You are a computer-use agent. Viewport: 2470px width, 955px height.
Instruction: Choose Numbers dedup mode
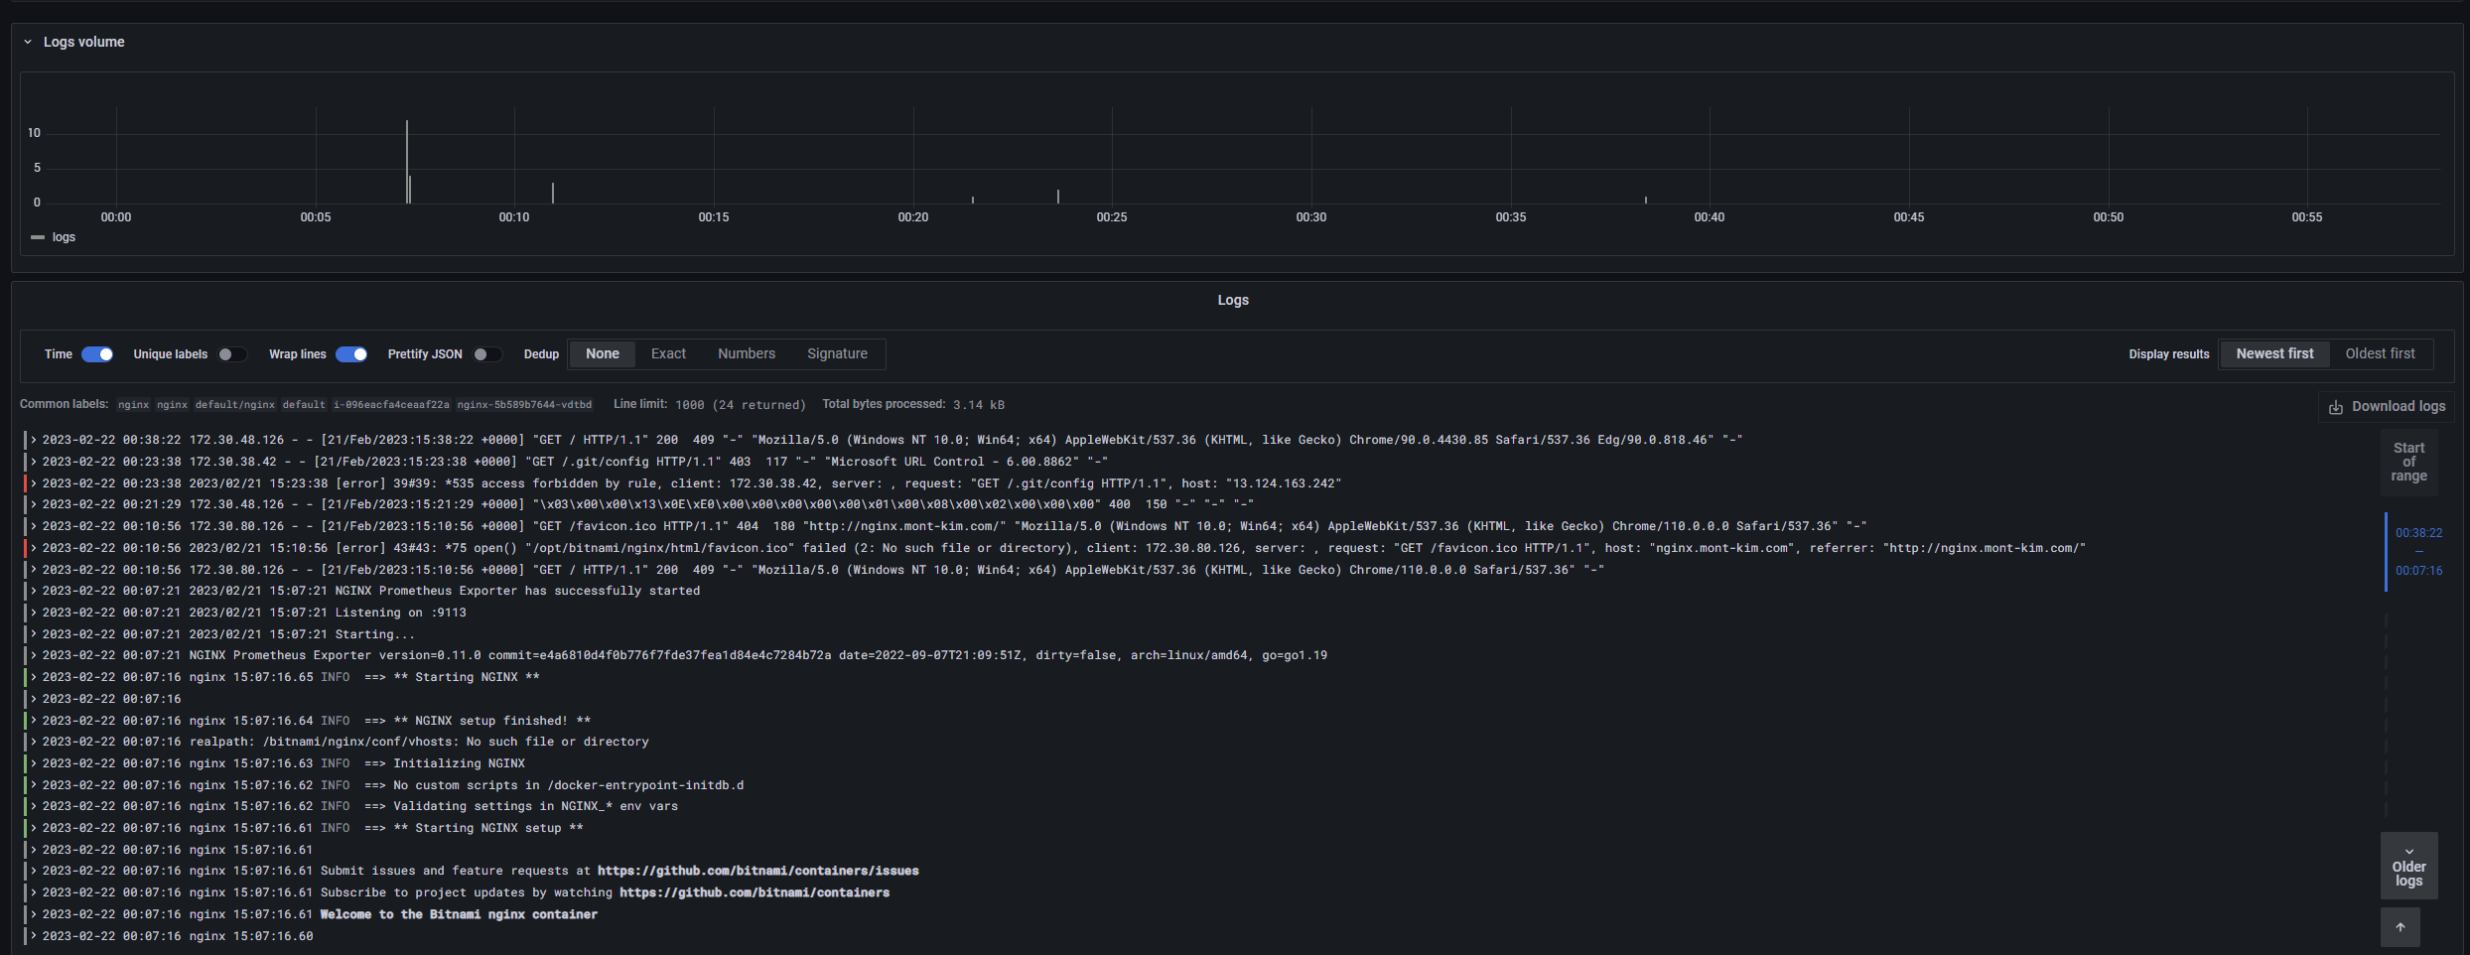[747, 353]
